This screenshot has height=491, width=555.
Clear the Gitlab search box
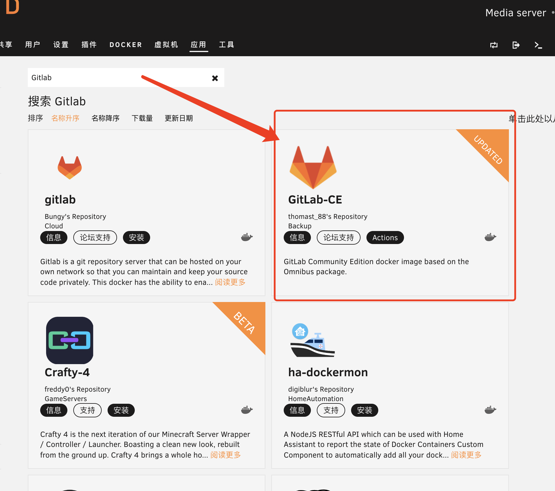[215, 78]
